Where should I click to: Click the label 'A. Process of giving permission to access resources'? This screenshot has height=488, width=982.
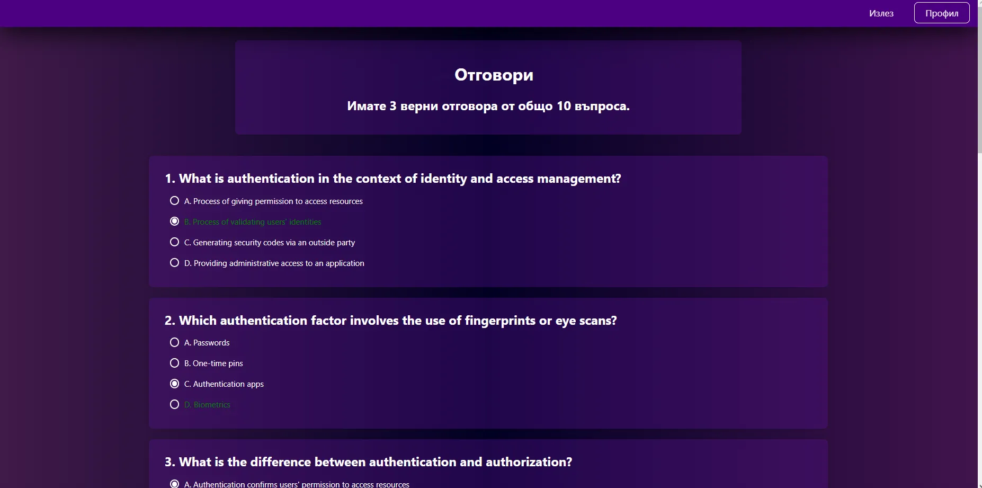tap(273, 201)
